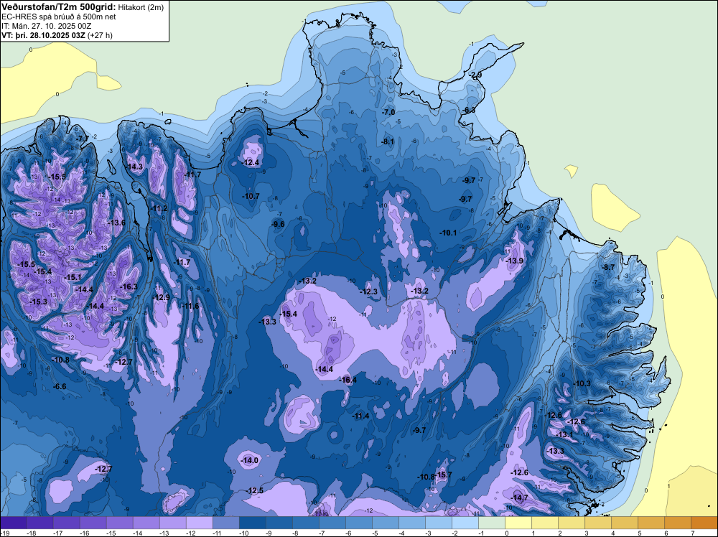Click the legend tick label -17

57,533
